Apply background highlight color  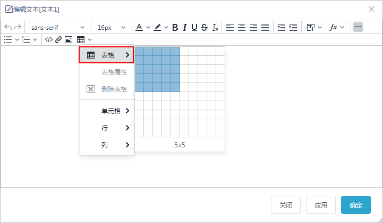tap(157, 27)
